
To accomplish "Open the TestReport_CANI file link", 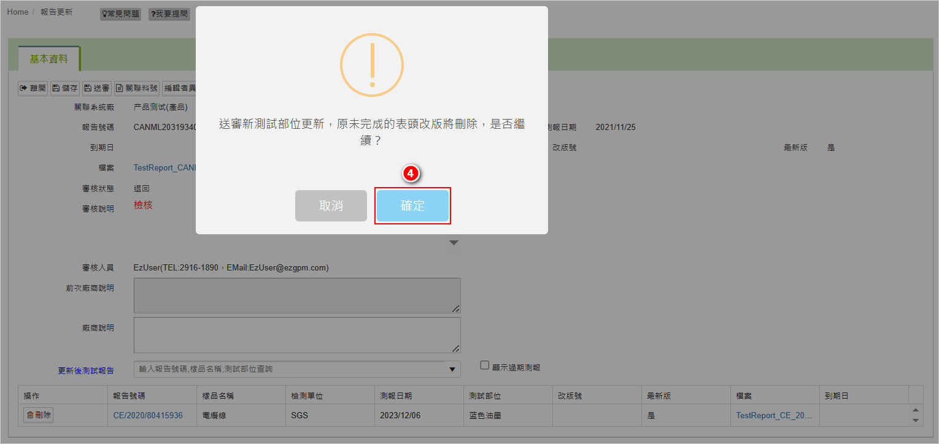I will point(164,167).
